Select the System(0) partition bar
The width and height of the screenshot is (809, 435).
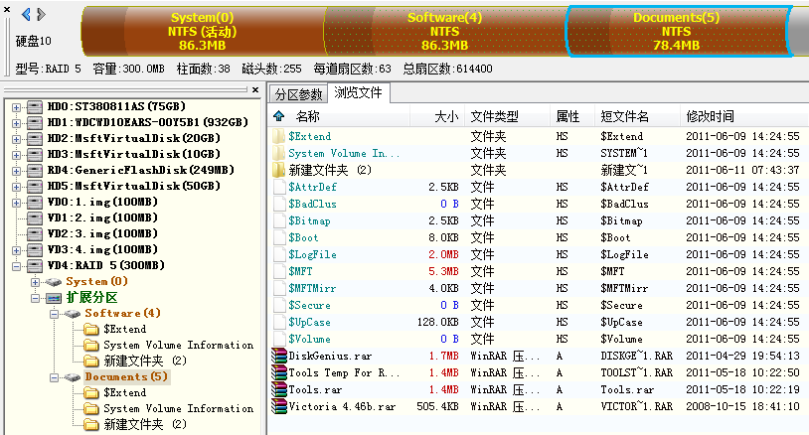tap(203, 32)
